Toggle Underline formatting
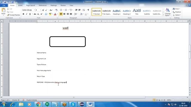Screen dimensions: 191x107 (x=30, y=14)
